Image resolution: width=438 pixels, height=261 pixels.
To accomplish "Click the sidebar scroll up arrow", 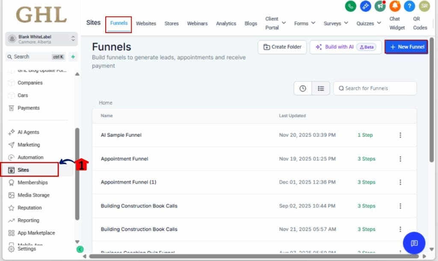I will click(77, 74).
